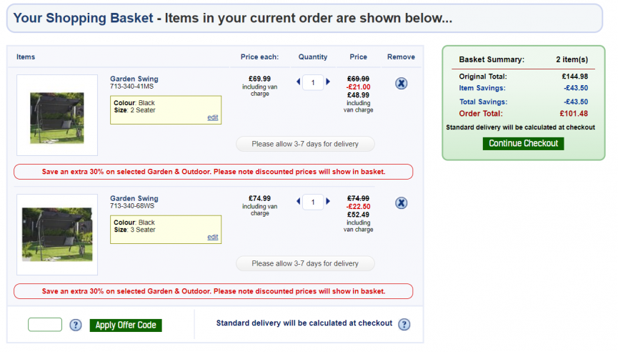The image size is (618, 352).
Task: Open help icon next to offer code field
Action: tap(76, 325)
